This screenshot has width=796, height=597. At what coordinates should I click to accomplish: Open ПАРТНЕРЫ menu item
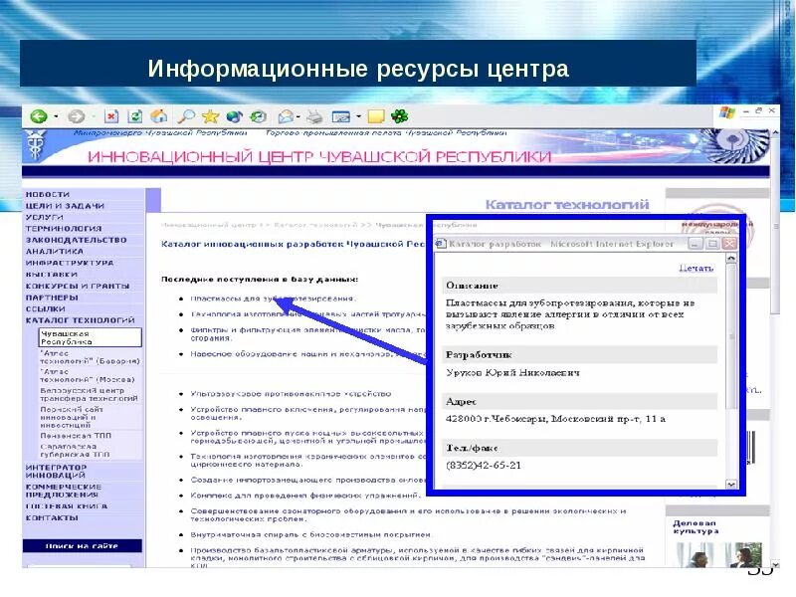52,298
